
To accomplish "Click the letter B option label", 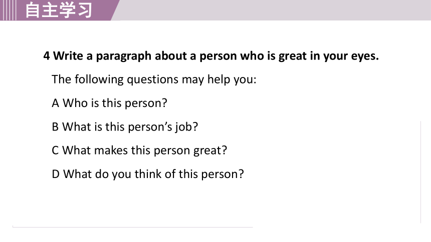I will 55,127.
